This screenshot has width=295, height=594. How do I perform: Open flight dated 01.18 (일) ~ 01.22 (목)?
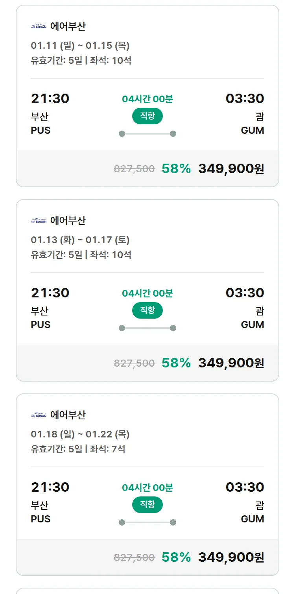(80, 434)
